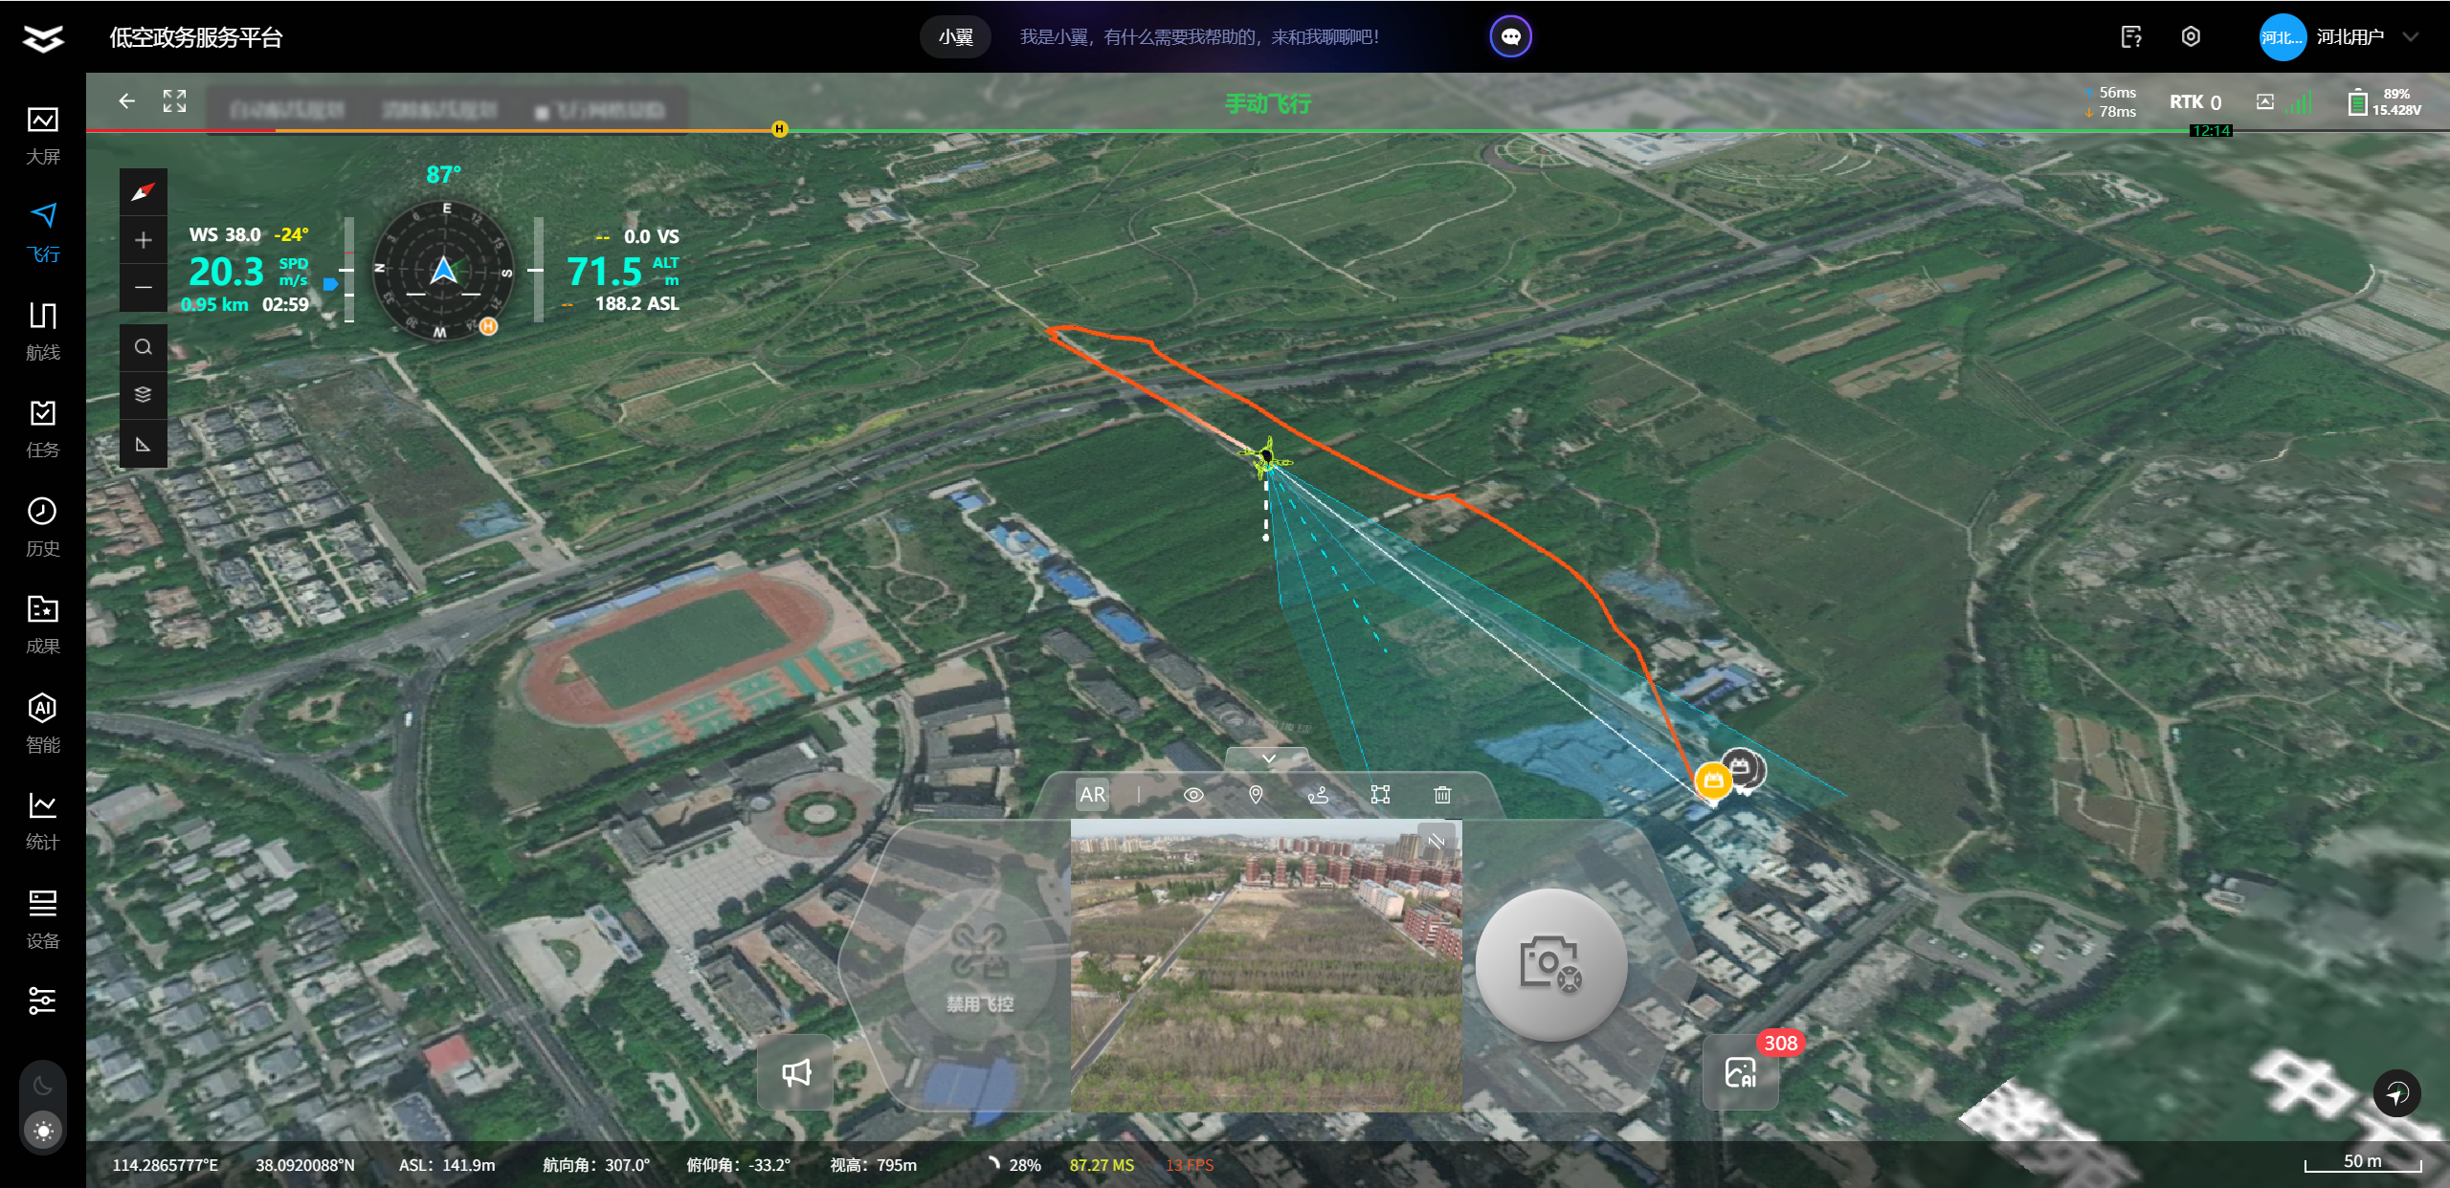Toggle visibility eye icon in camera toolbar
The height and width of the screenshot is (1188, 2450).
click(1193, 795)
